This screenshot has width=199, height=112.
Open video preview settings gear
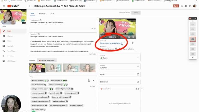[x=129, y=37]
